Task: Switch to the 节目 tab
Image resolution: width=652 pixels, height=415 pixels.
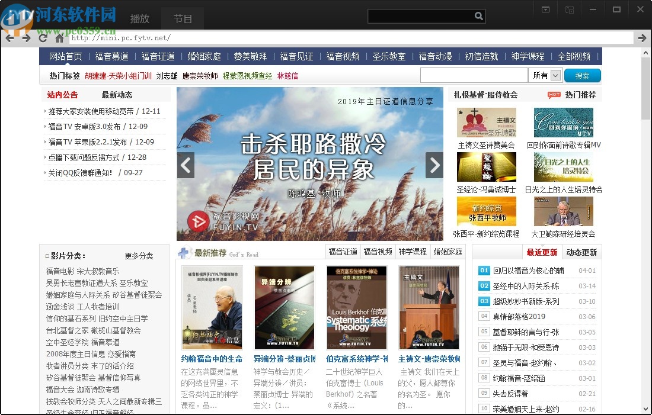Action: coord(183,19)
